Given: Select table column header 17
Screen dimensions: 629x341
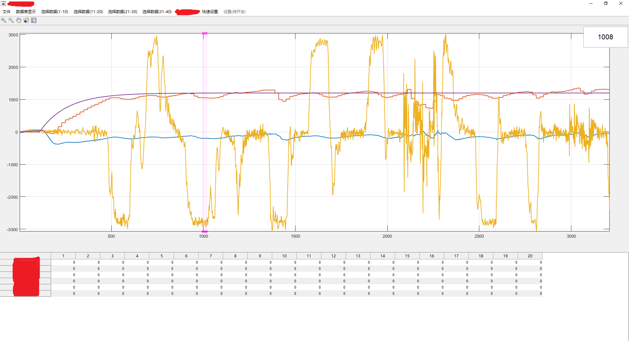Looking at the screenshot, I should [456, 256].
